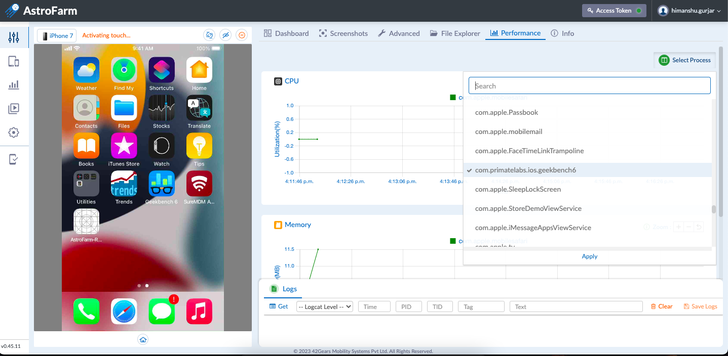728x356 pixels.
Task: Tap the Books app icon
Action: pos(86,146)
